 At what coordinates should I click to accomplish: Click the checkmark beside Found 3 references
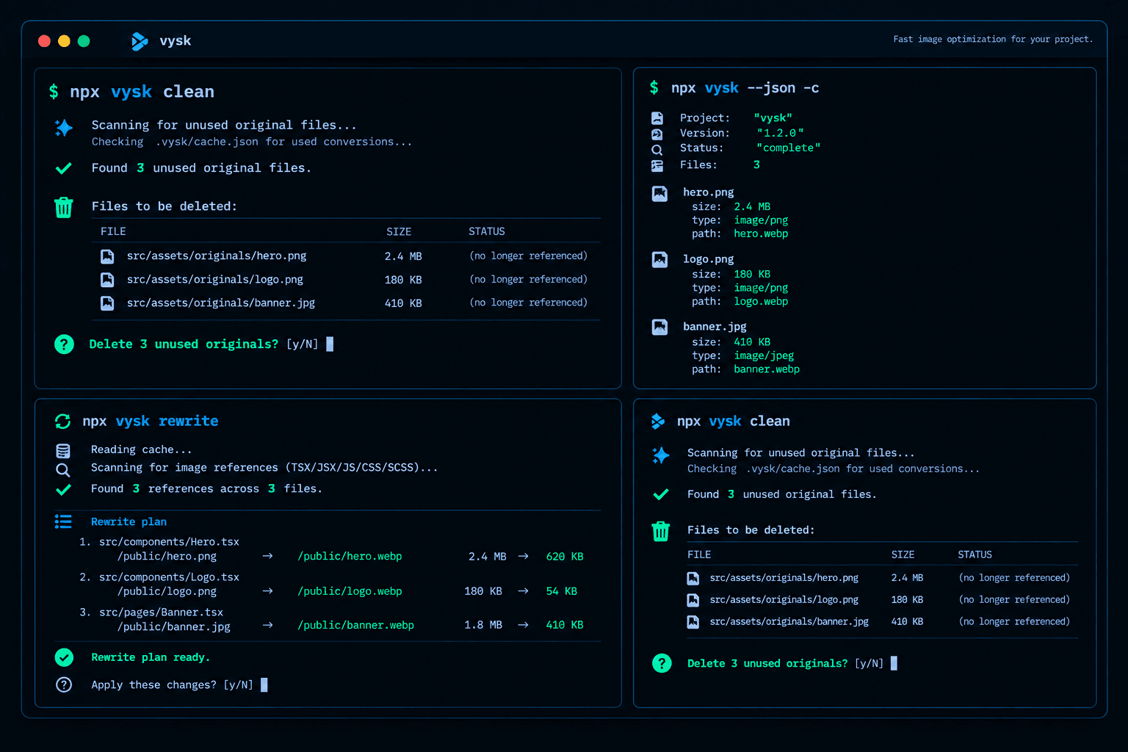[x=64, y=489]
